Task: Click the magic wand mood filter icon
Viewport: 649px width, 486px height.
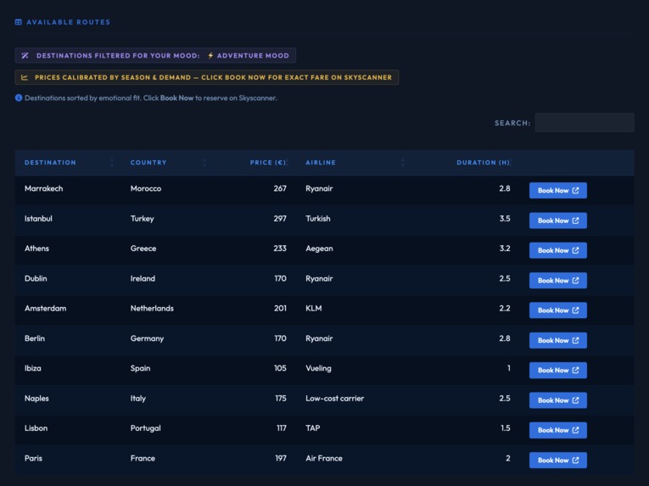Action: 25,55
